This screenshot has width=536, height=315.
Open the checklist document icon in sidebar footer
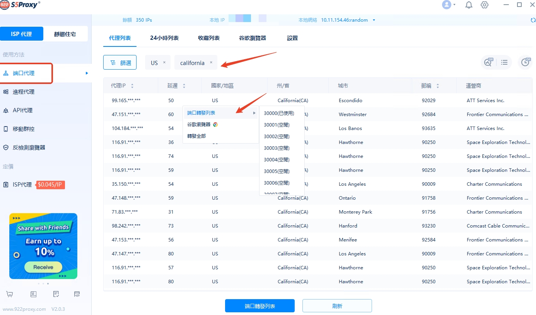pos(56,294)
